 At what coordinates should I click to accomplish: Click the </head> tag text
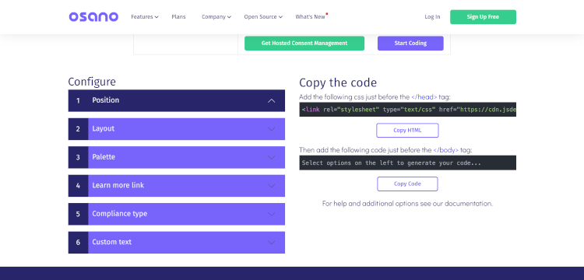tap(424, 97)
